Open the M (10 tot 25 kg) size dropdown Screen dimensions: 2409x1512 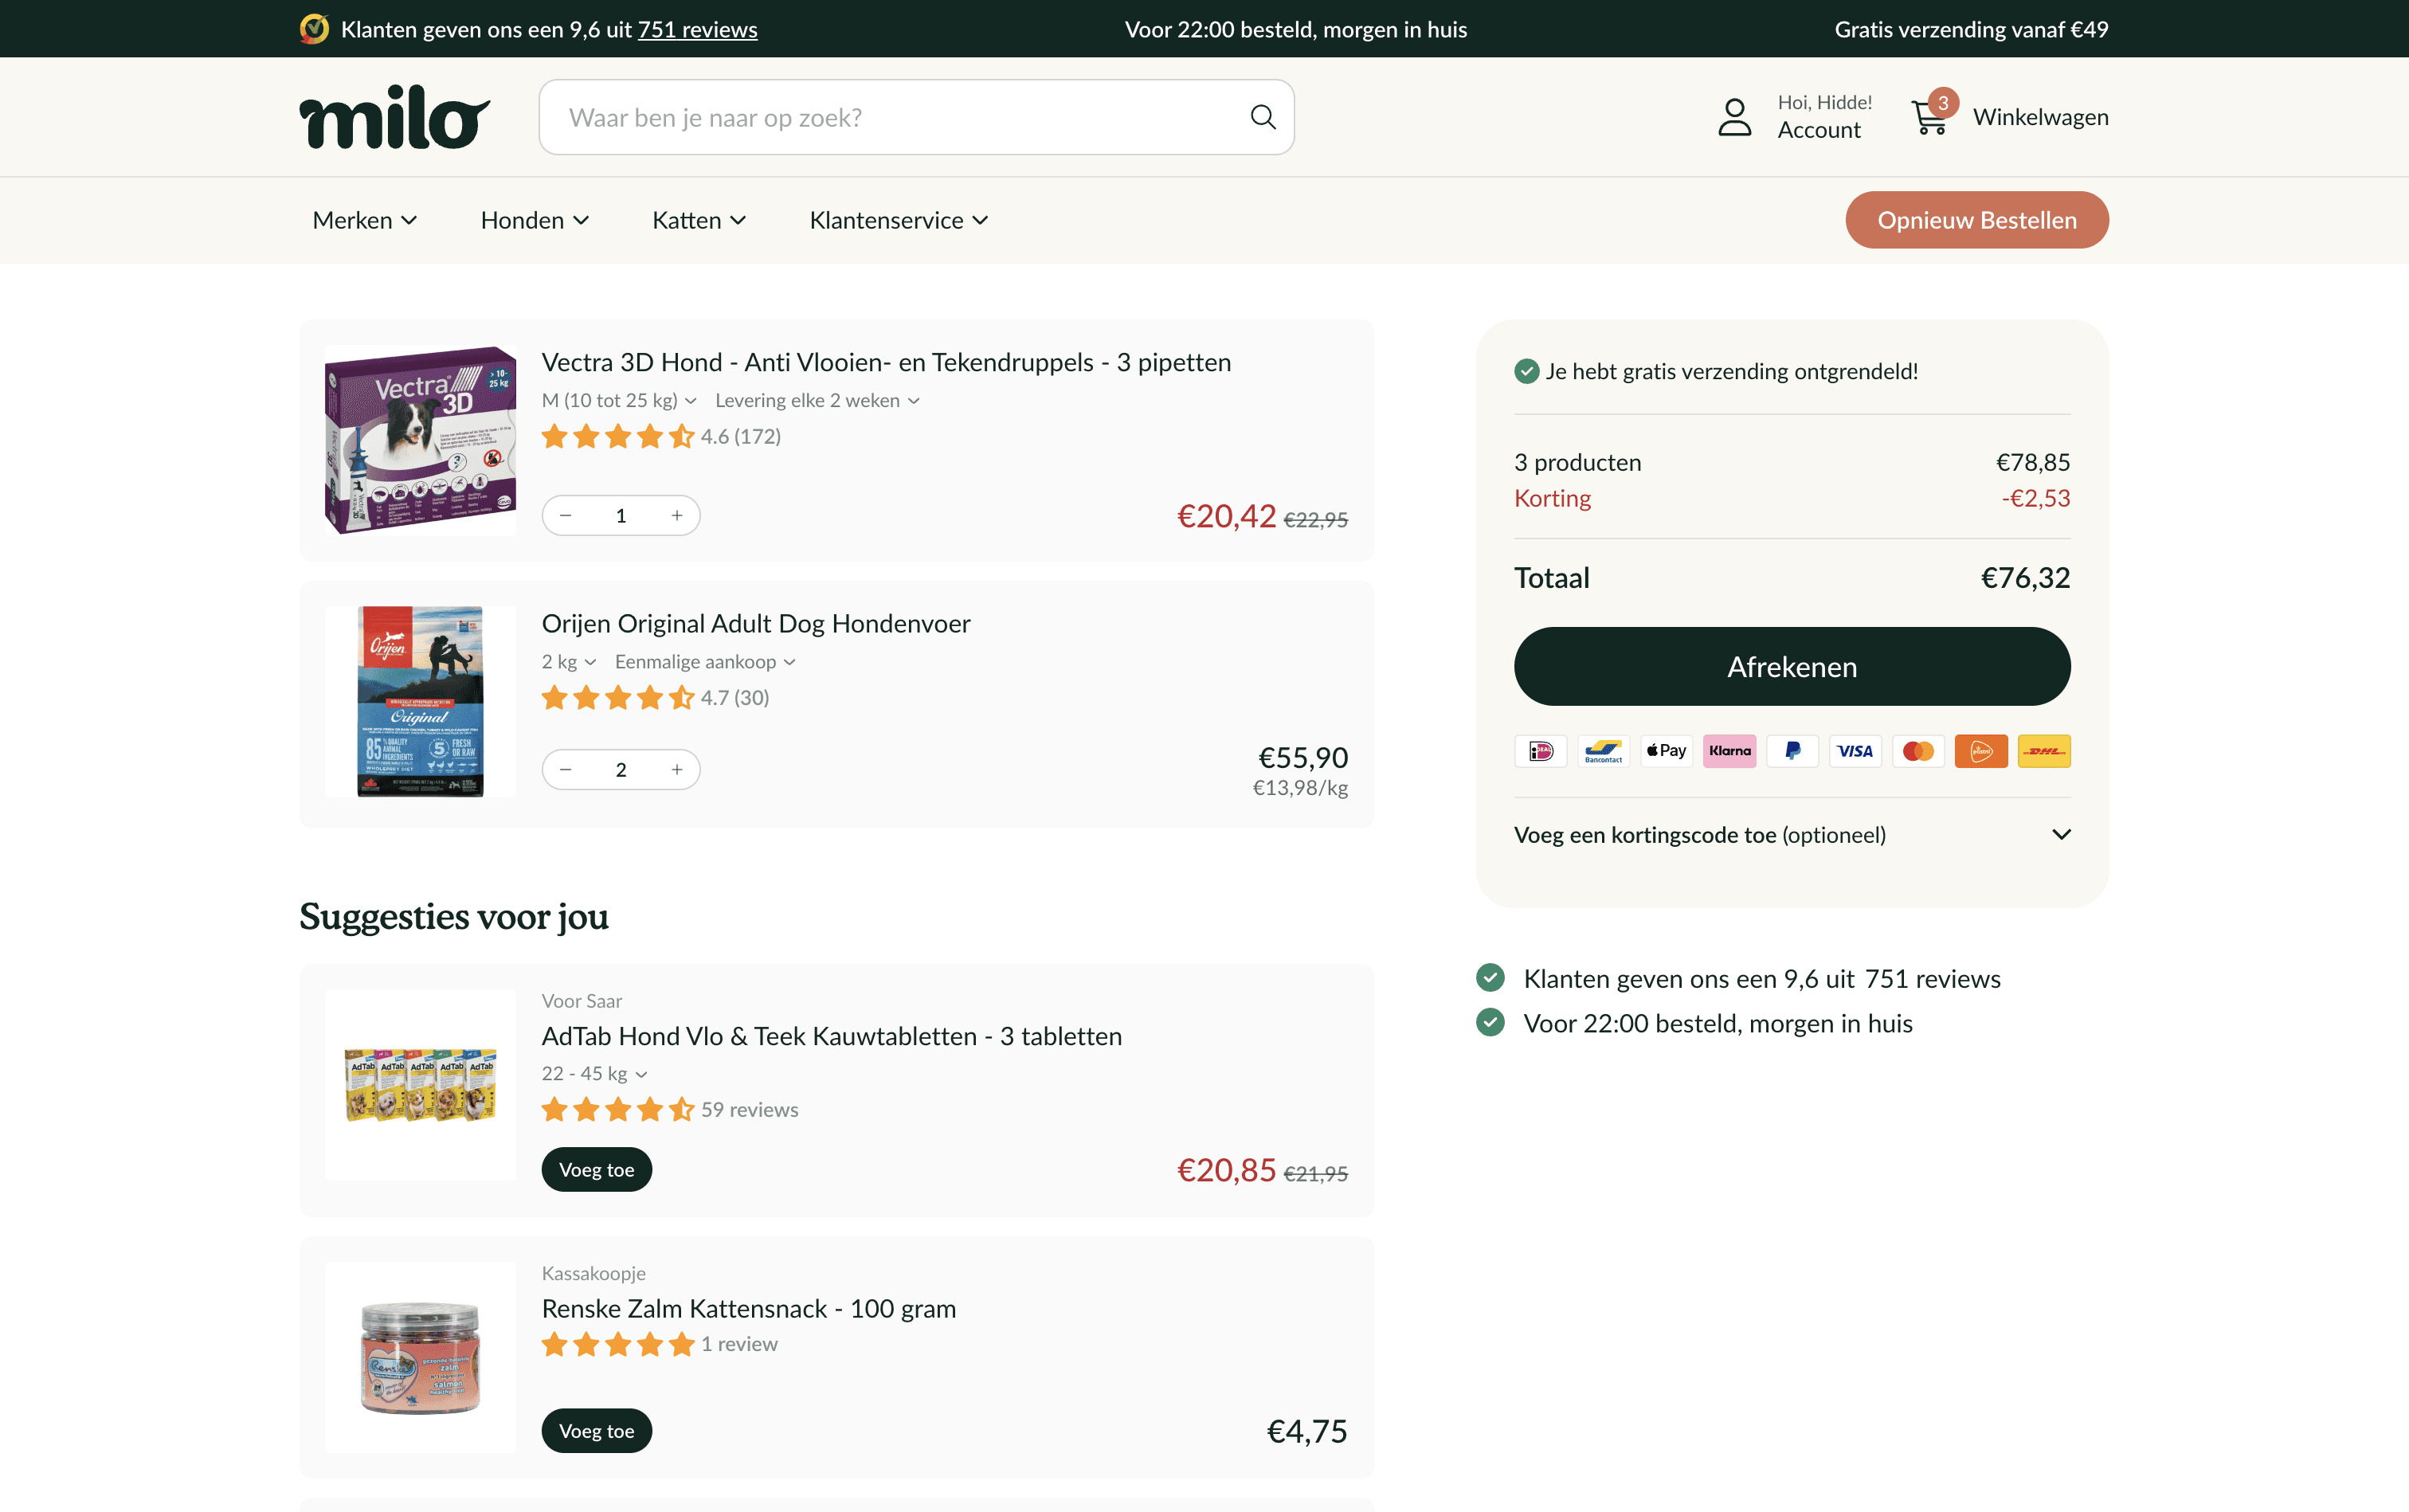coord(618,400)
